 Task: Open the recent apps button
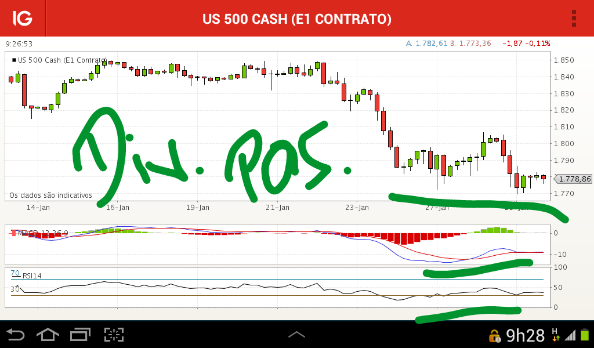[x=80, y=335]
